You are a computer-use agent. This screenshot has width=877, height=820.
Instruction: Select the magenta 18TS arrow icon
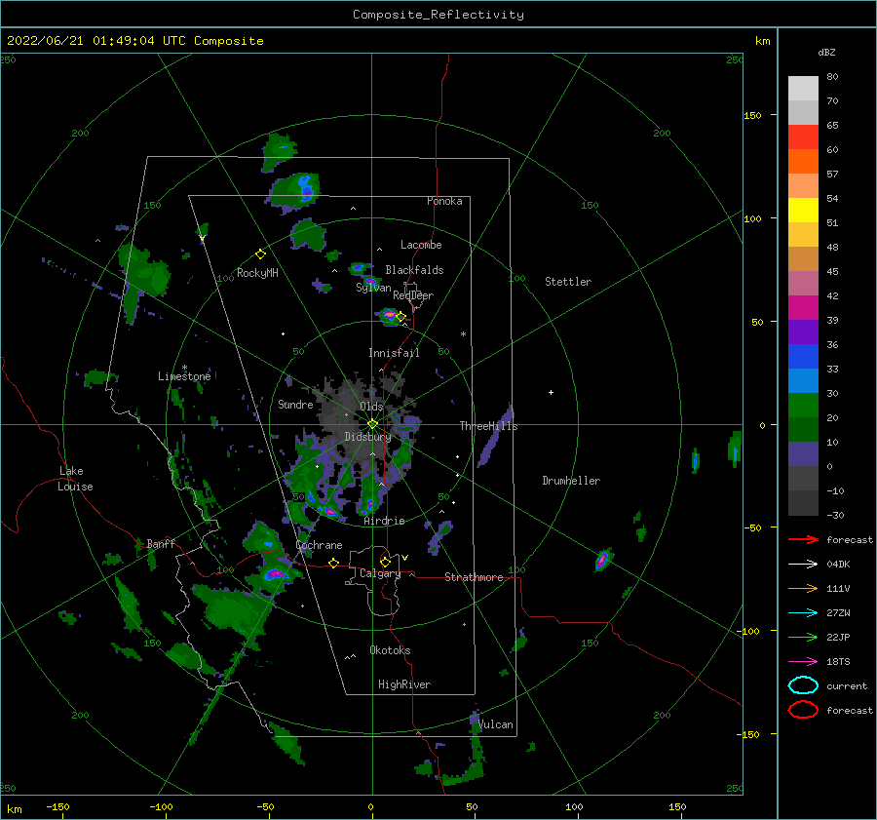pos(803,662)
